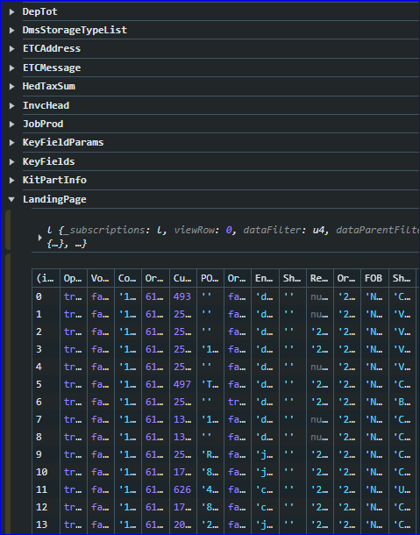
Task: Expand the ETCAddress node
Action: click(12, 49)
